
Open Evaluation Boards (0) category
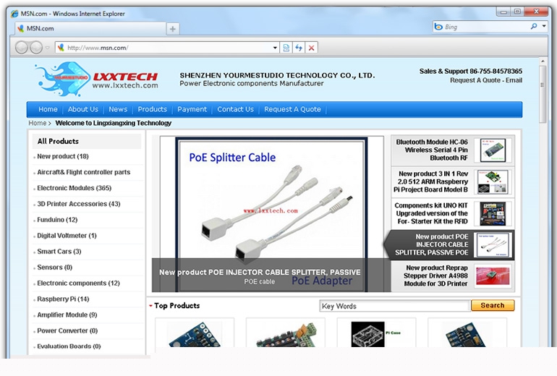tap(69, 346)
